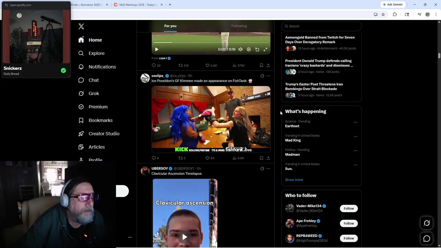Open cxclips_ profile avatar
This screenshot has width=441, height=248.
click(145, 78)
